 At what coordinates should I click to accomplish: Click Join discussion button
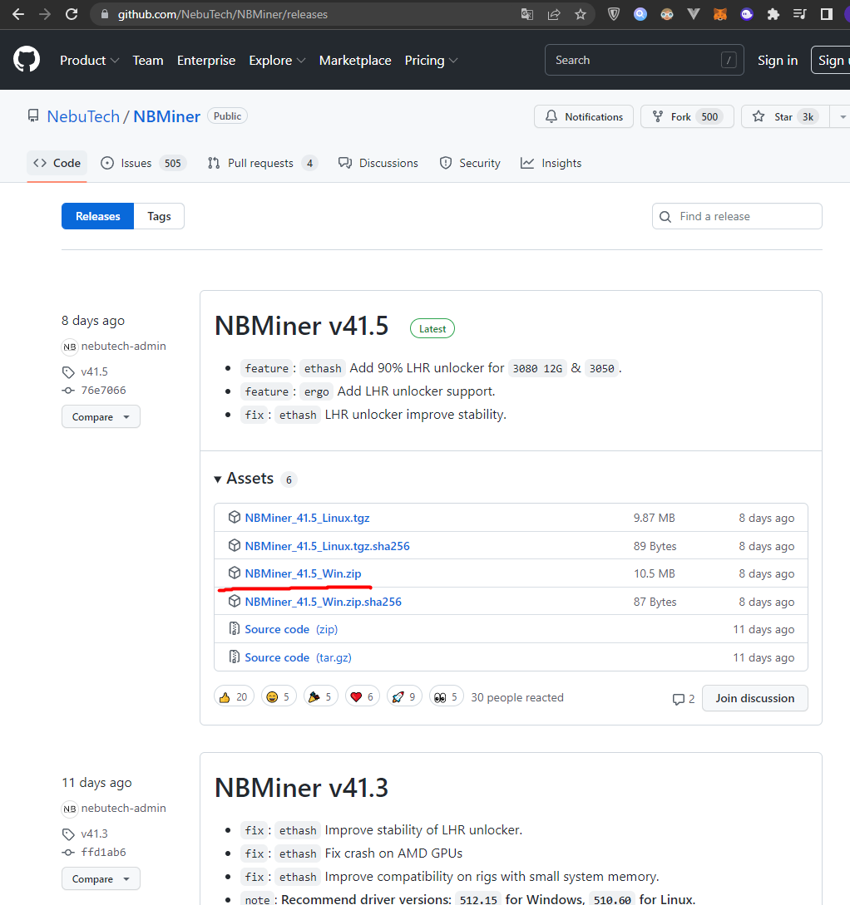(x=754, y=698)
